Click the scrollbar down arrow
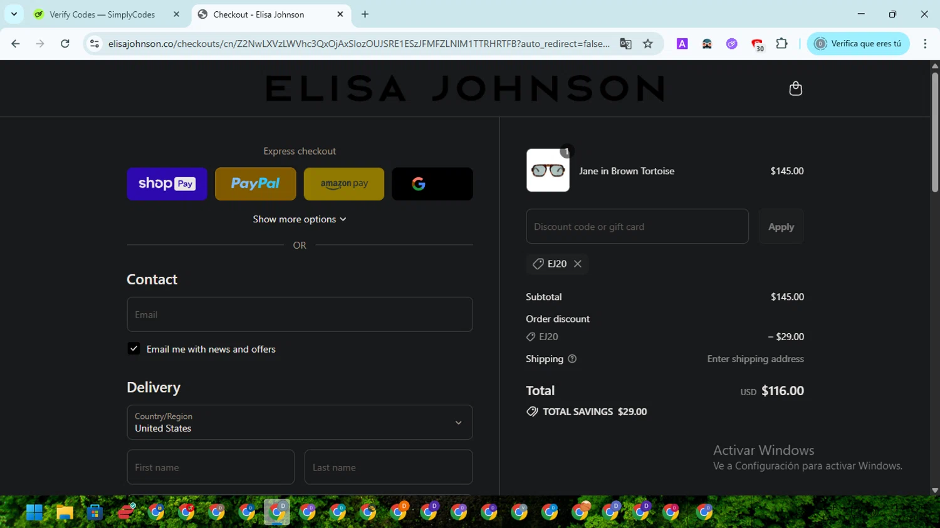The image size is (940, 528). 935,490
